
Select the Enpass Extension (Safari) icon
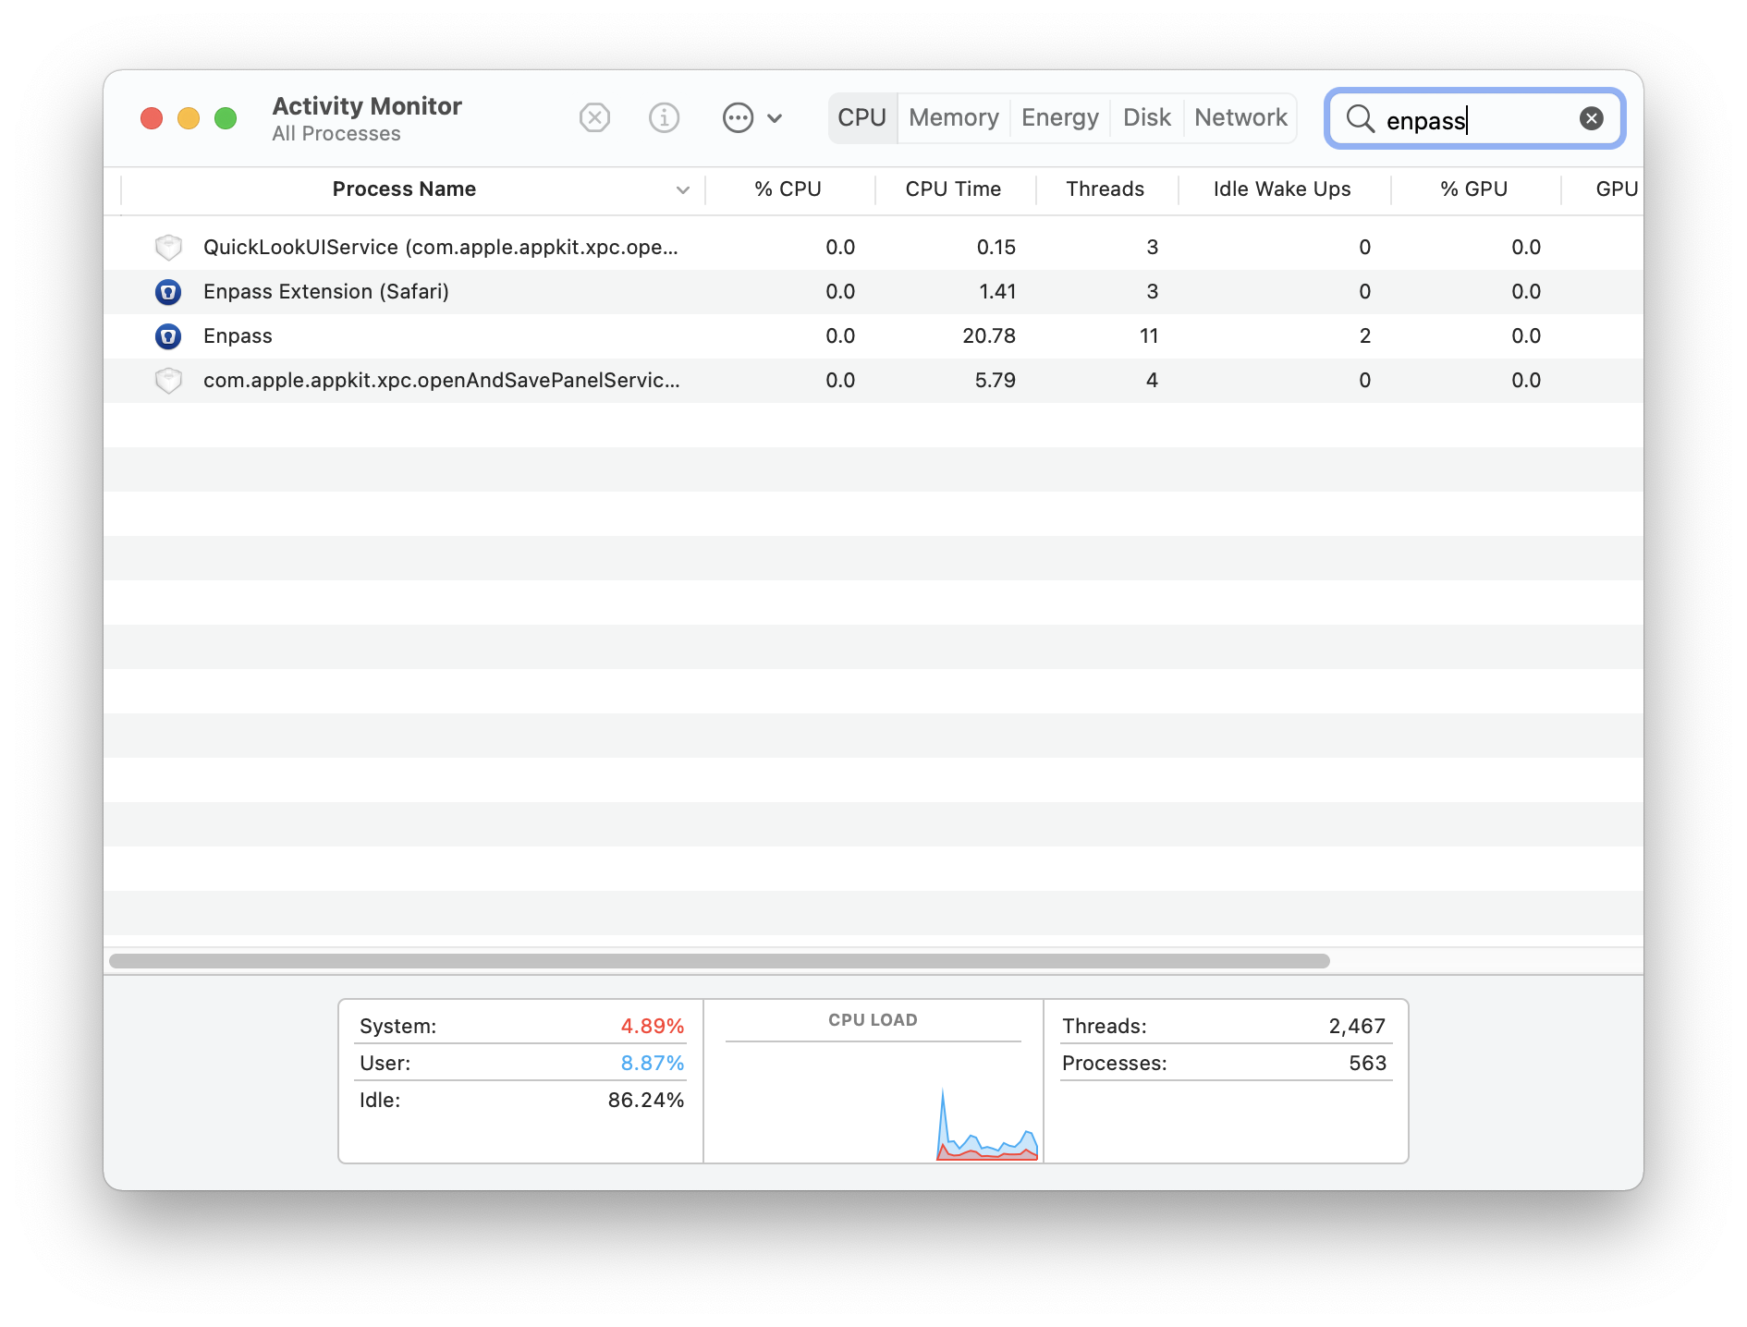coord(168,292)
